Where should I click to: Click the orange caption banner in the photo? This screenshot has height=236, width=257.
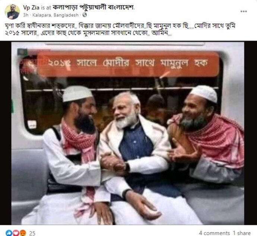128,64
